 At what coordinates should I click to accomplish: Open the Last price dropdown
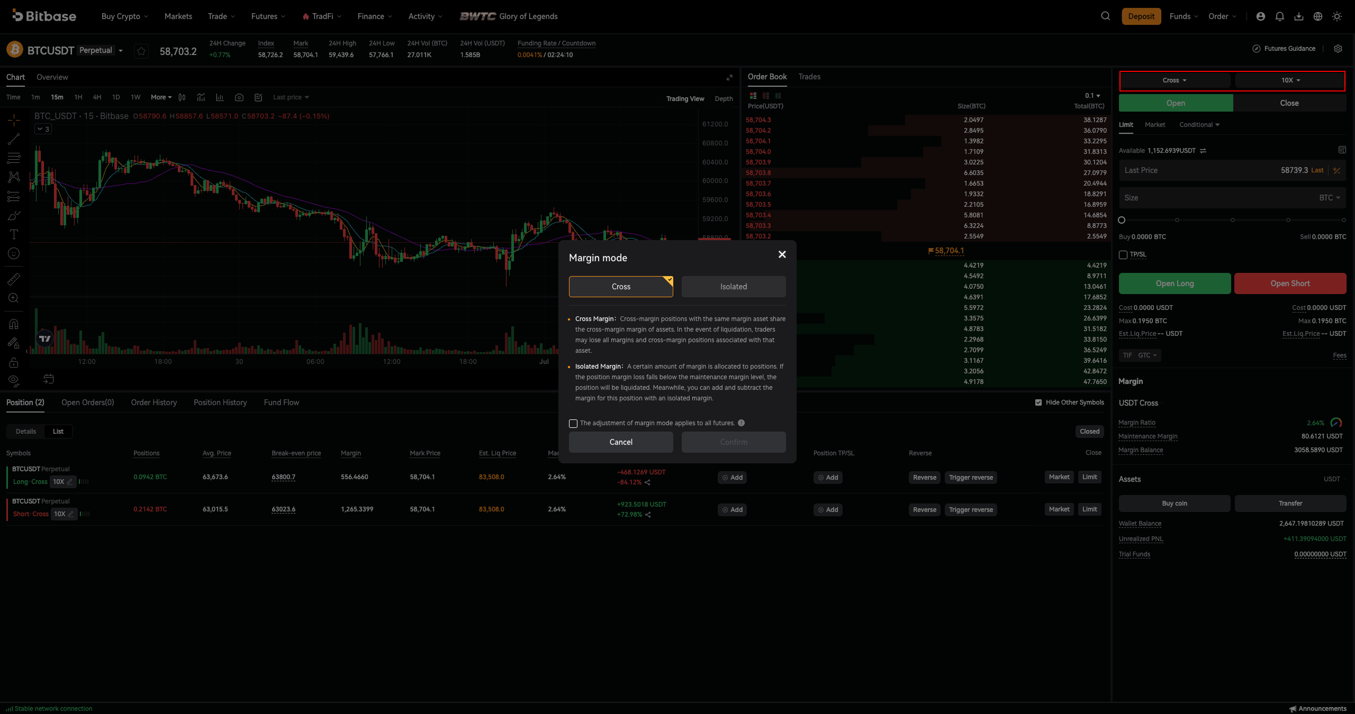pos(291,97)
